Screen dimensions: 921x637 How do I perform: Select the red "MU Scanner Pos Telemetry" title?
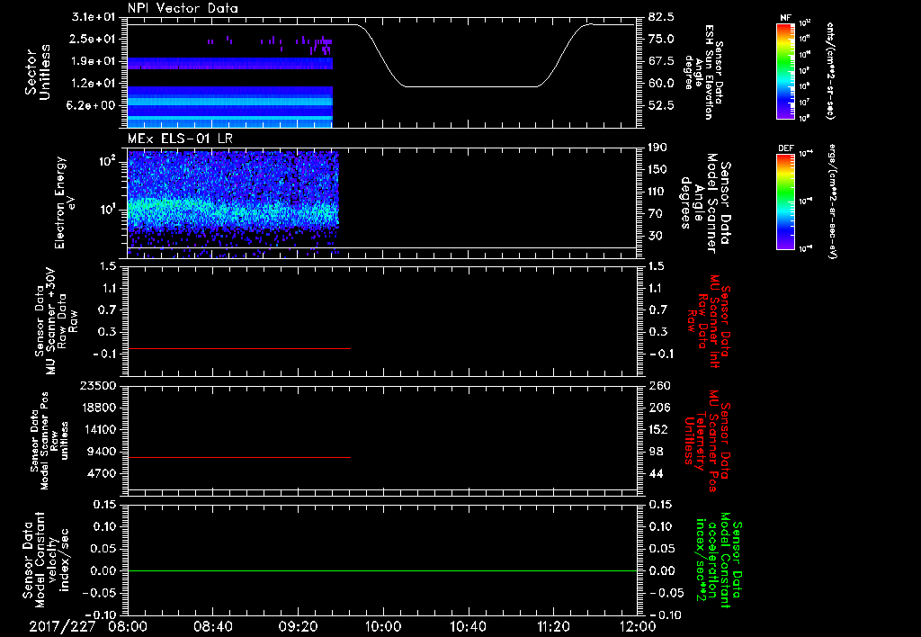[x=707, y=442]
